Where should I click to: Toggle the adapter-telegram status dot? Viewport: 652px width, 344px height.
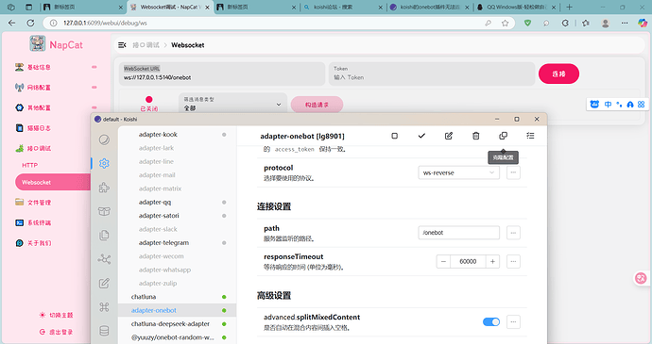coord(224,243)
